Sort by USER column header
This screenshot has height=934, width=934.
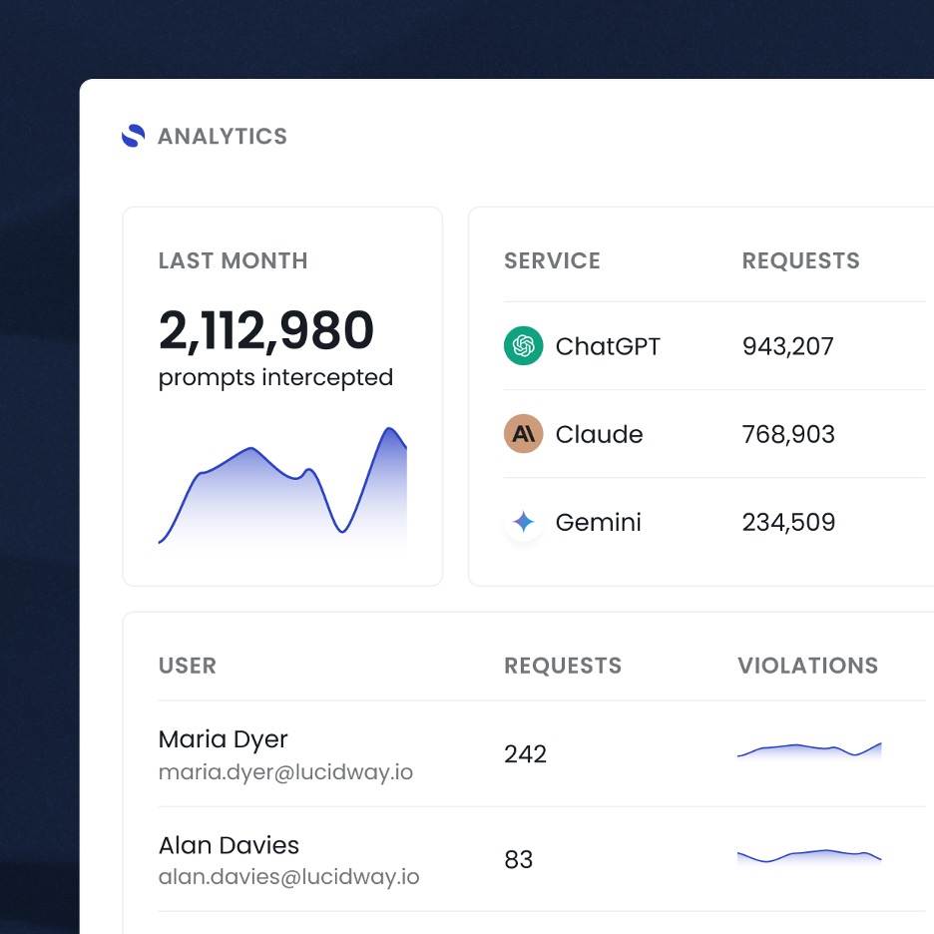pos(188,666)
